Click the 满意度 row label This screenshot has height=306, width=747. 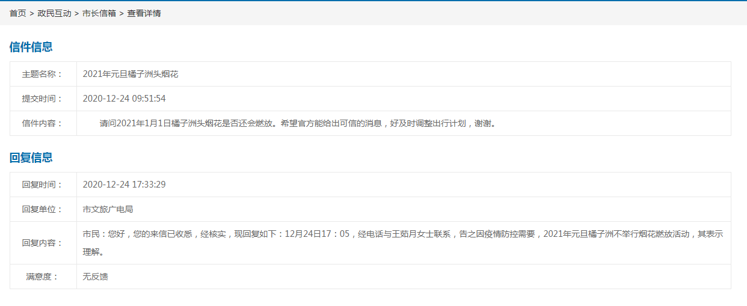42,277
